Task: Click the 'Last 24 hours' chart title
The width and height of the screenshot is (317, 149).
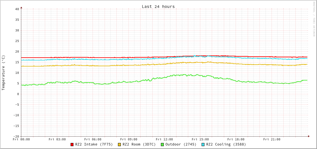Action: click(158, 6)
